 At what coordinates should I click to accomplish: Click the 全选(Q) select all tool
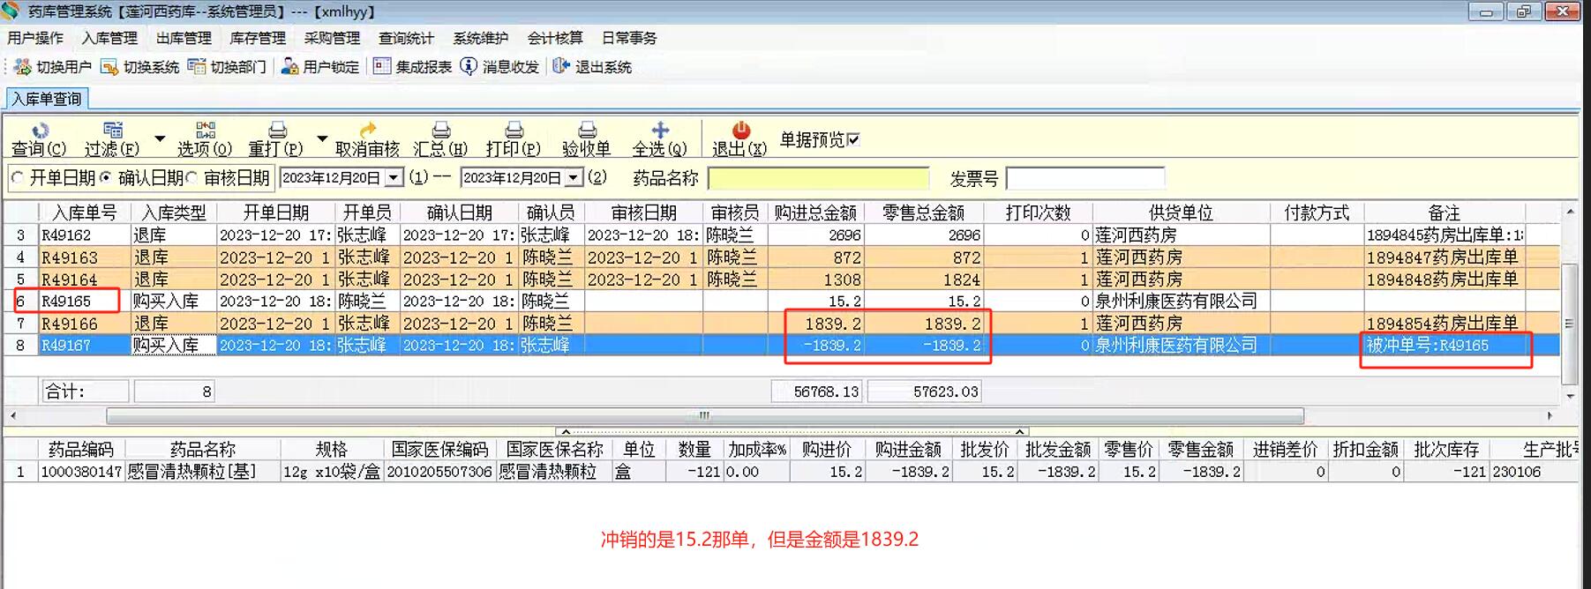coord(659,139)
